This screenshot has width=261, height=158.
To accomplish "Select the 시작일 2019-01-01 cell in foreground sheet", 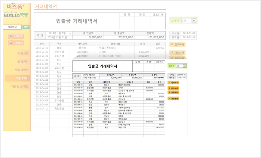I will pos(181,75).
